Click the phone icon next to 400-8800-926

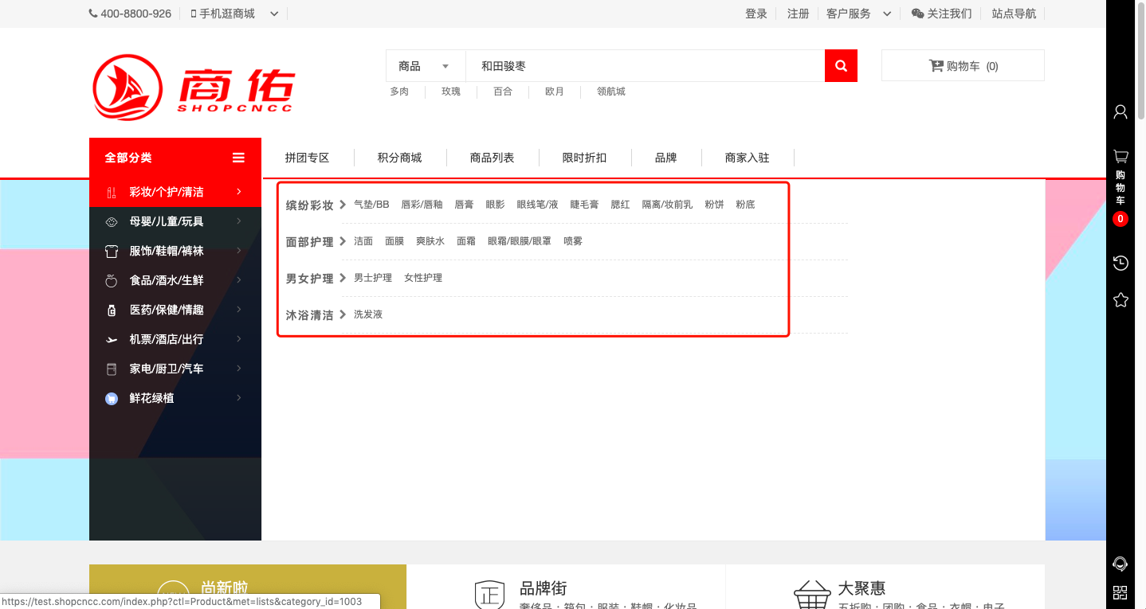click(x=93, y=14)
